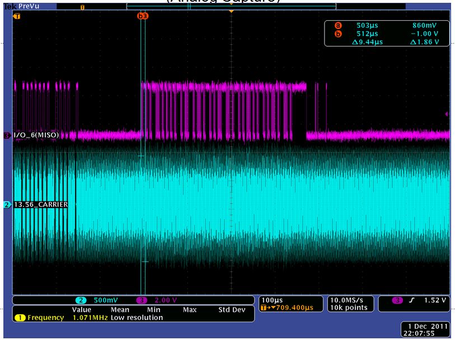The width and height of the screenshot is (455, 340).
Task: Click the Tek PreVu acquisition status label
Action: (22, 6)
